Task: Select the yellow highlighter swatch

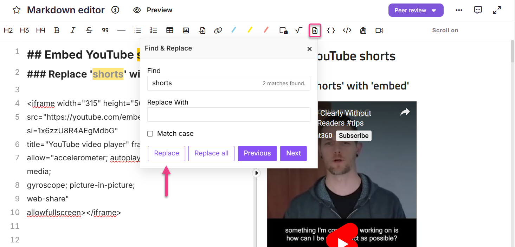Action: click(x=250, y=30)
